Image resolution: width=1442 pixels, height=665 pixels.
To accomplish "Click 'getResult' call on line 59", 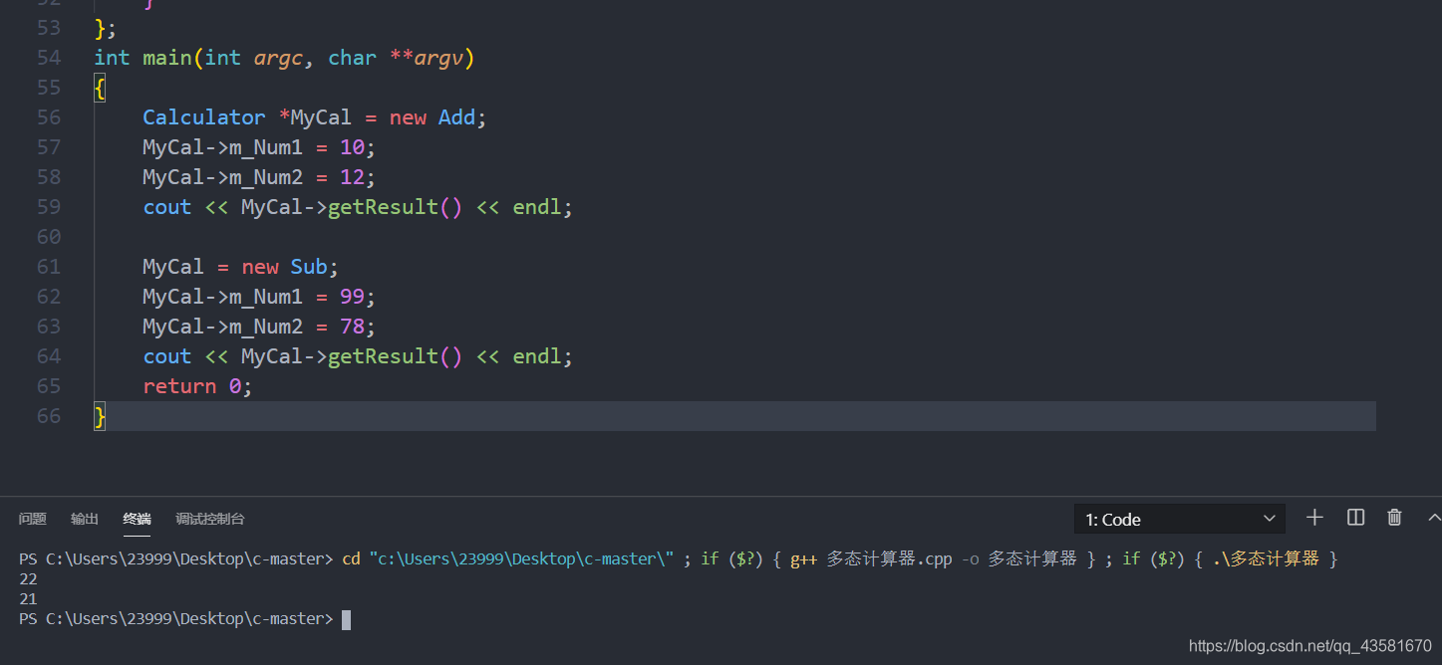I will 383,207.
